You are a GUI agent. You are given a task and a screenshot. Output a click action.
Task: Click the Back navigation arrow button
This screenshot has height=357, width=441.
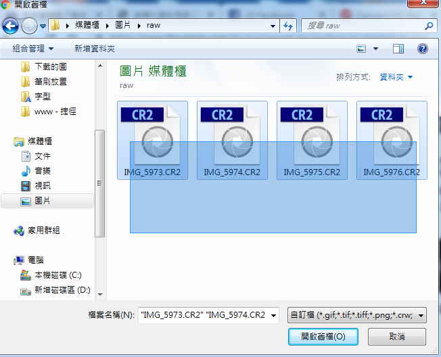click(x=10, y=26)
